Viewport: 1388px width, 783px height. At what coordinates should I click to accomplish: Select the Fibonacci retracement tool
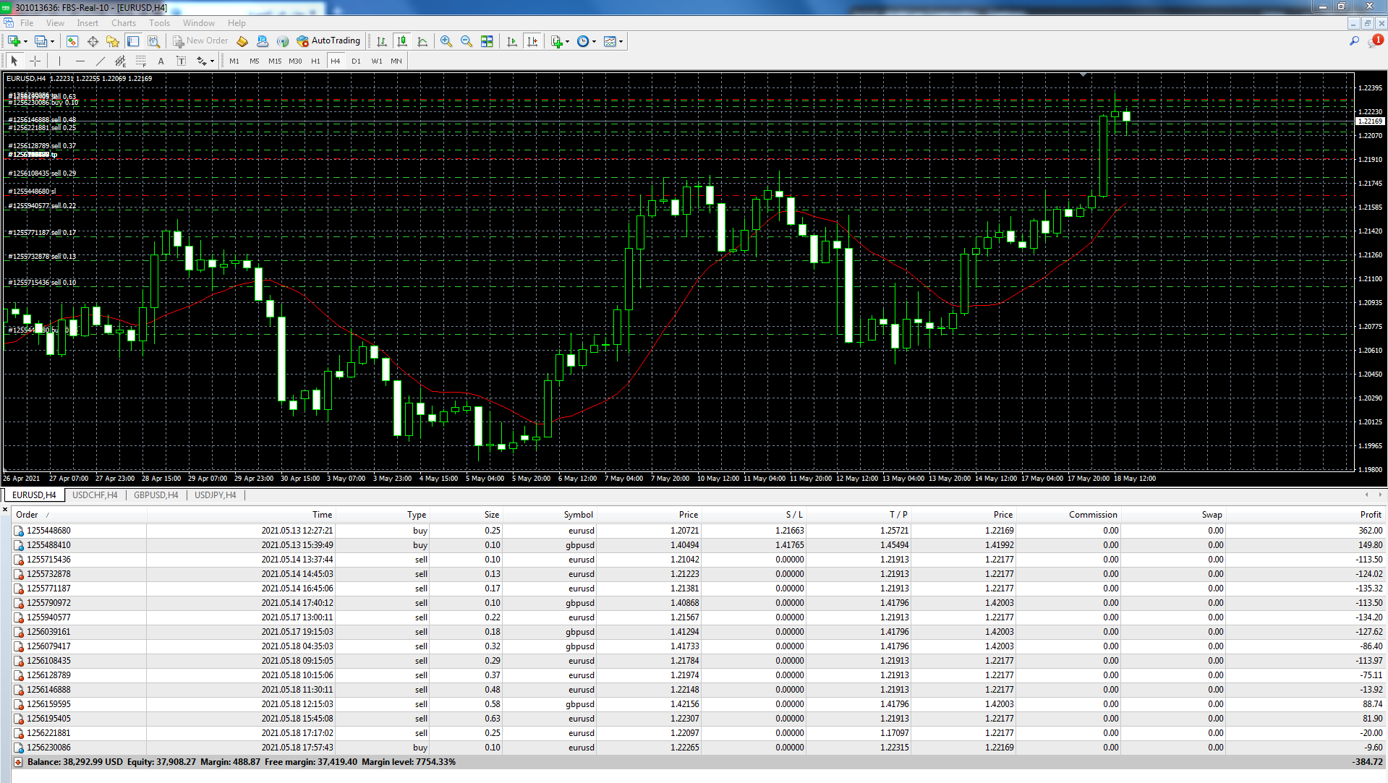point(141,61)
